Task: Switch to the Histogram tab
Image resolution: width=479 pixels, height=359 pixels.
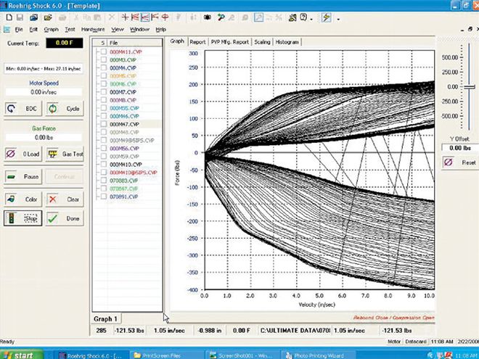Action: [287, 42]
